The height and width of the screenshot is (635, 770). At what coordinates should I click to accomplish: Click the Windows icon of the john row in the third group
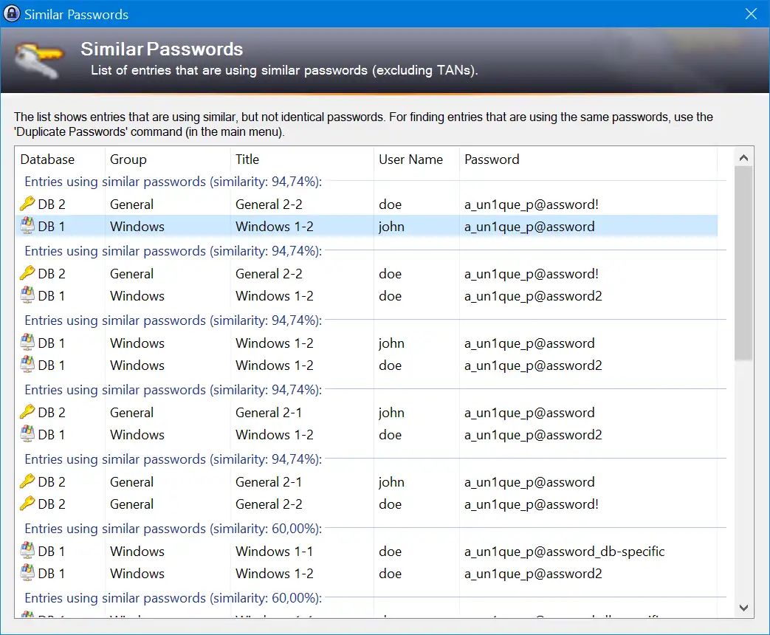pos(27,343)
